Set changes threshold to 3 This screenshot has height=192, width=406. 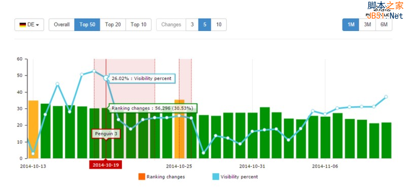click(x=192, y=25)
